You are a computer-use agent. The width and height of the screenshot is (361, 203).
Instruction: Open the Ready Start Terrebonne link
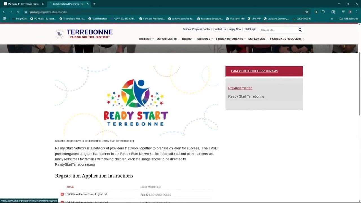coord(246,96)
